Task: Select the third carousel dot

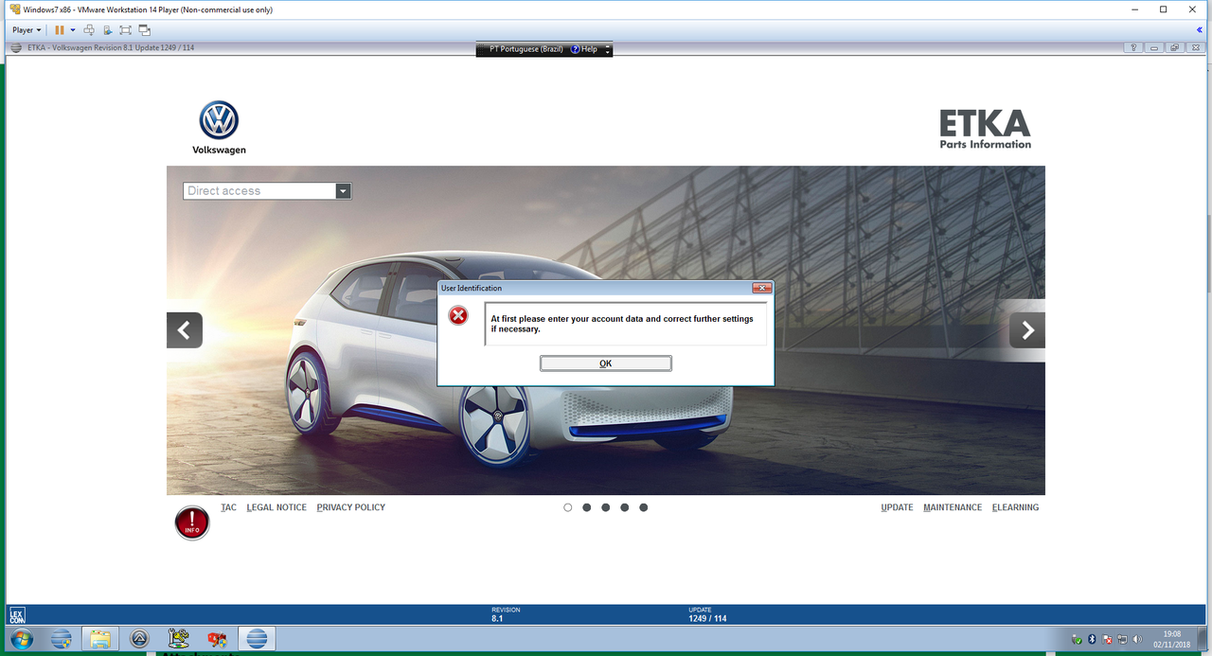Action: tap(606, 507)
